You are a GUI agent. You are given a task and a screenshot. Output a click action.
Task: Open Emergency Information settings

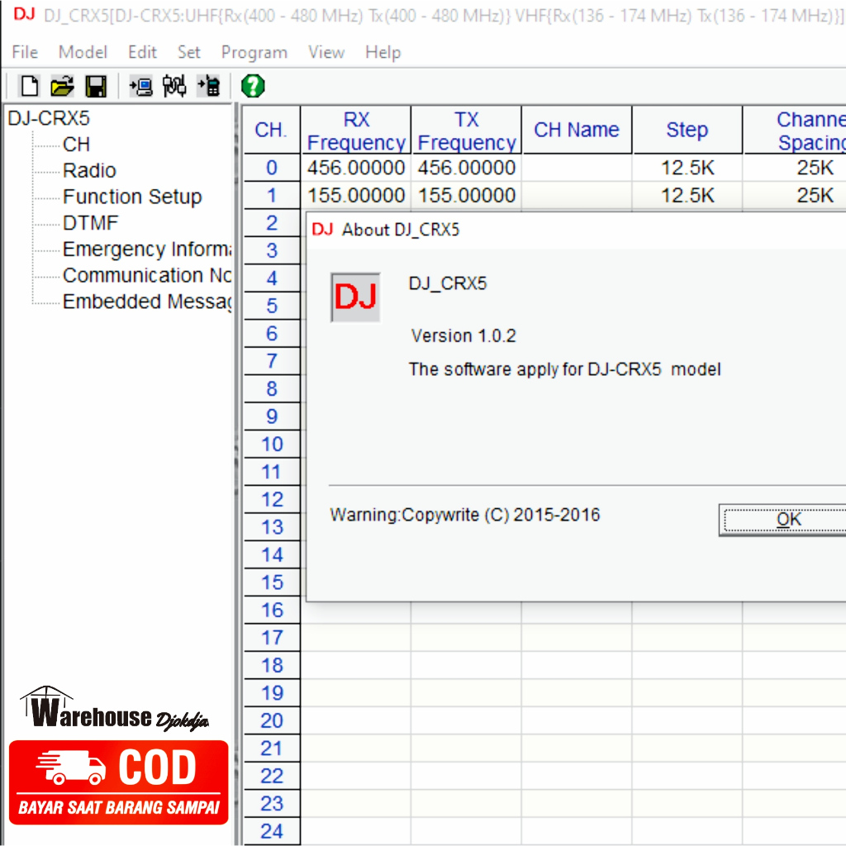(146, 250)
